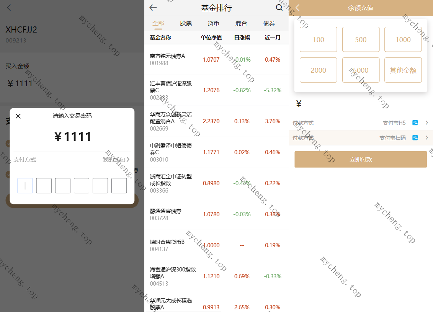Screen dimensions: 433x312
Task: Tap the 基金名称 column header
Action: pos(160,38)
